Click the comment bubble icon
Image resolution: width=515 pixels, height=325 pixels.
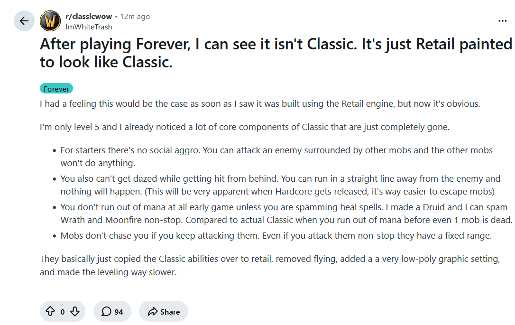tap(106, 311)
